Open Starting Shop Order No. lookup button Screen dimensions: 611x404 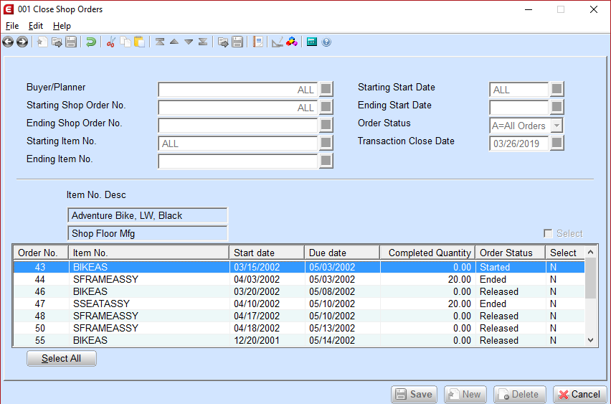(326, 107)
